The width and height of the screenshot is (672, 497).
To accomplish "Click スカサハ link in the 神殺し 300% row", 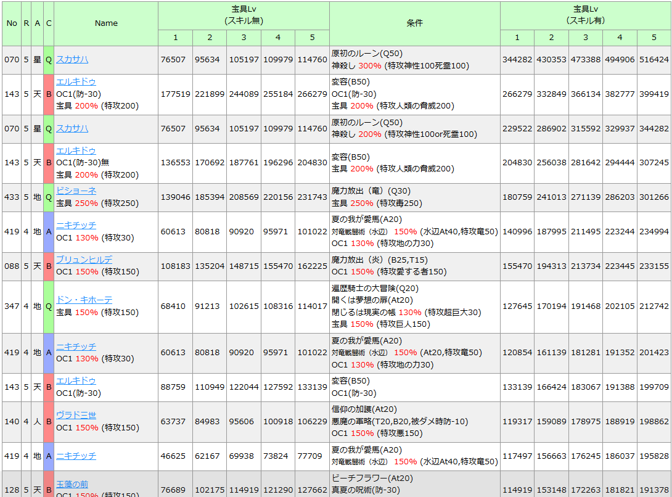I will tap(72, 60).
